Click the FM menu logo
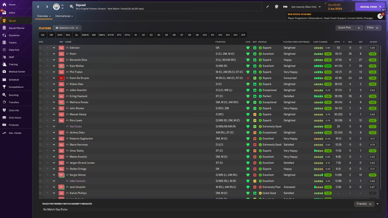The height and width of the screenshot is (218, 388). (x=285, y=7)
